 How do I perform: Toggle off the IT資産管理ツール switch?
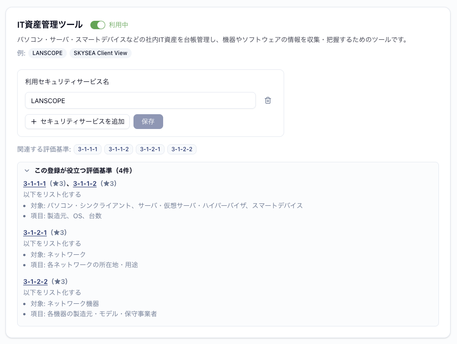coord(98,25)
